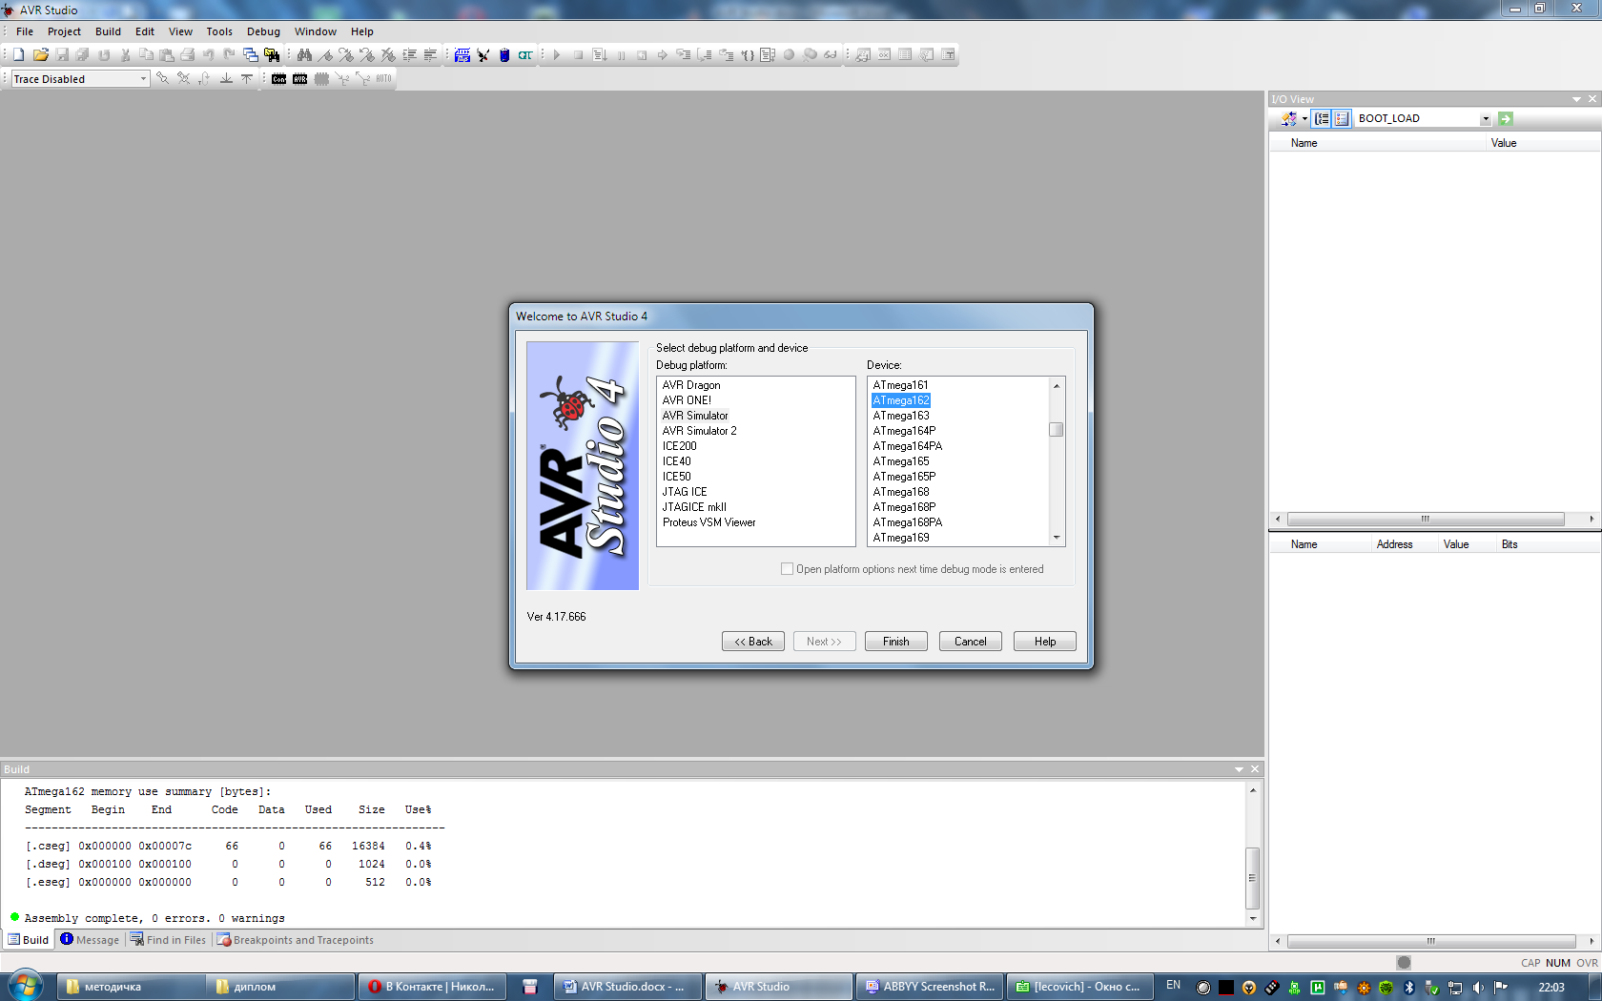Click the Show Next Statement arrow icon
The image size is (1602, 1001).
coord(663,55)
